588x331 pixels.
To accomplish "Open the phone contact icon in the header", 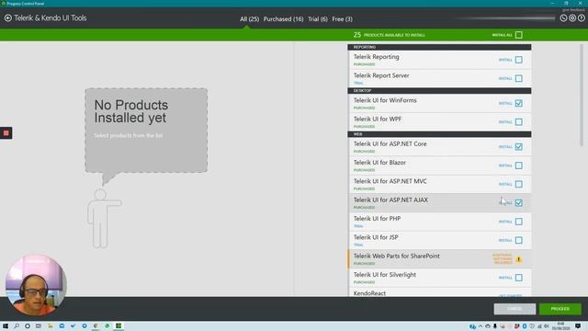I will coord(563,18).
